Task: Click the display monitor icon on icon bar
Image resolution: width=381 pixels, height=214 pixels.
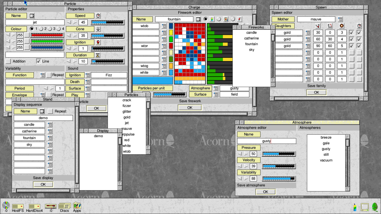Action: coord(365,207)
